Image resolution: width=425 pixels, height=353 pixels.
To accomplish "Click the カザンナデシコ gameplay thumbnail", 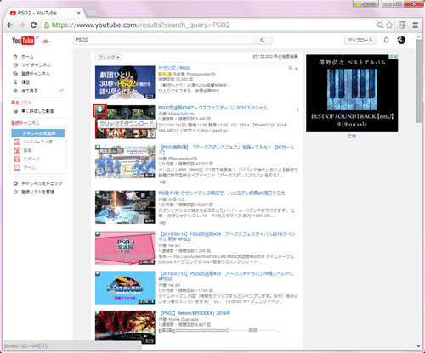I will (125, 207).
